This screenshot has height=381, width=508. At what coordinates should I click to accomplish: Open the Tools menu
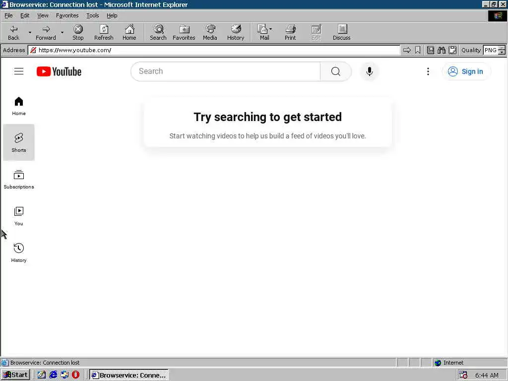92,15
